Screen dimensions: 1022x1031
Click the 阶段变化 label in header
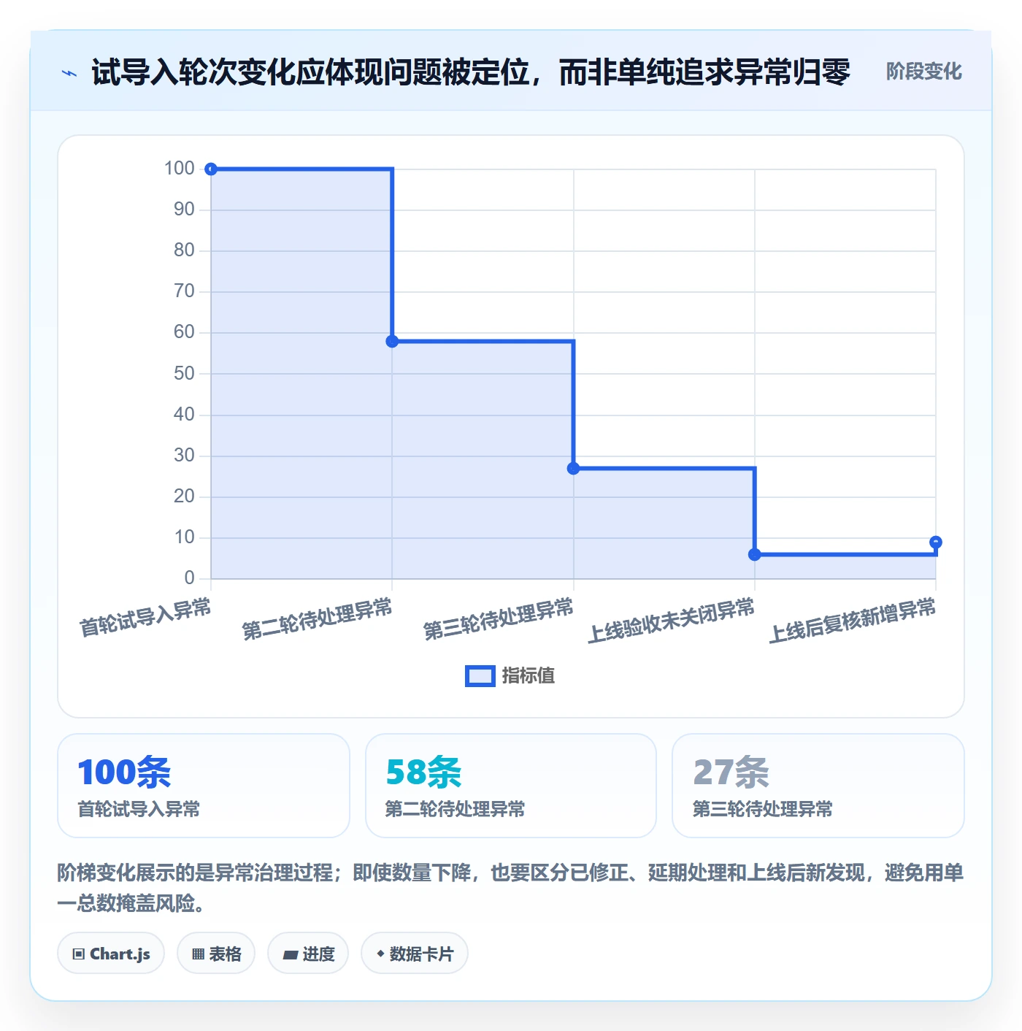click(923, 72)
